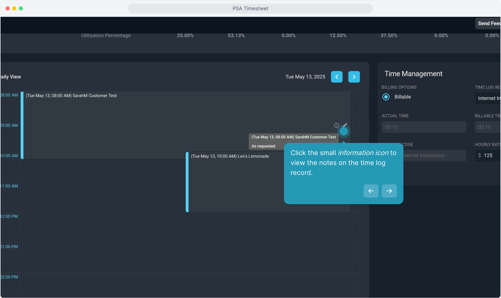Click the back arrow in the tutorial tooltip
The height and width of the screenshot is (298, 501).
coord(371,191)
